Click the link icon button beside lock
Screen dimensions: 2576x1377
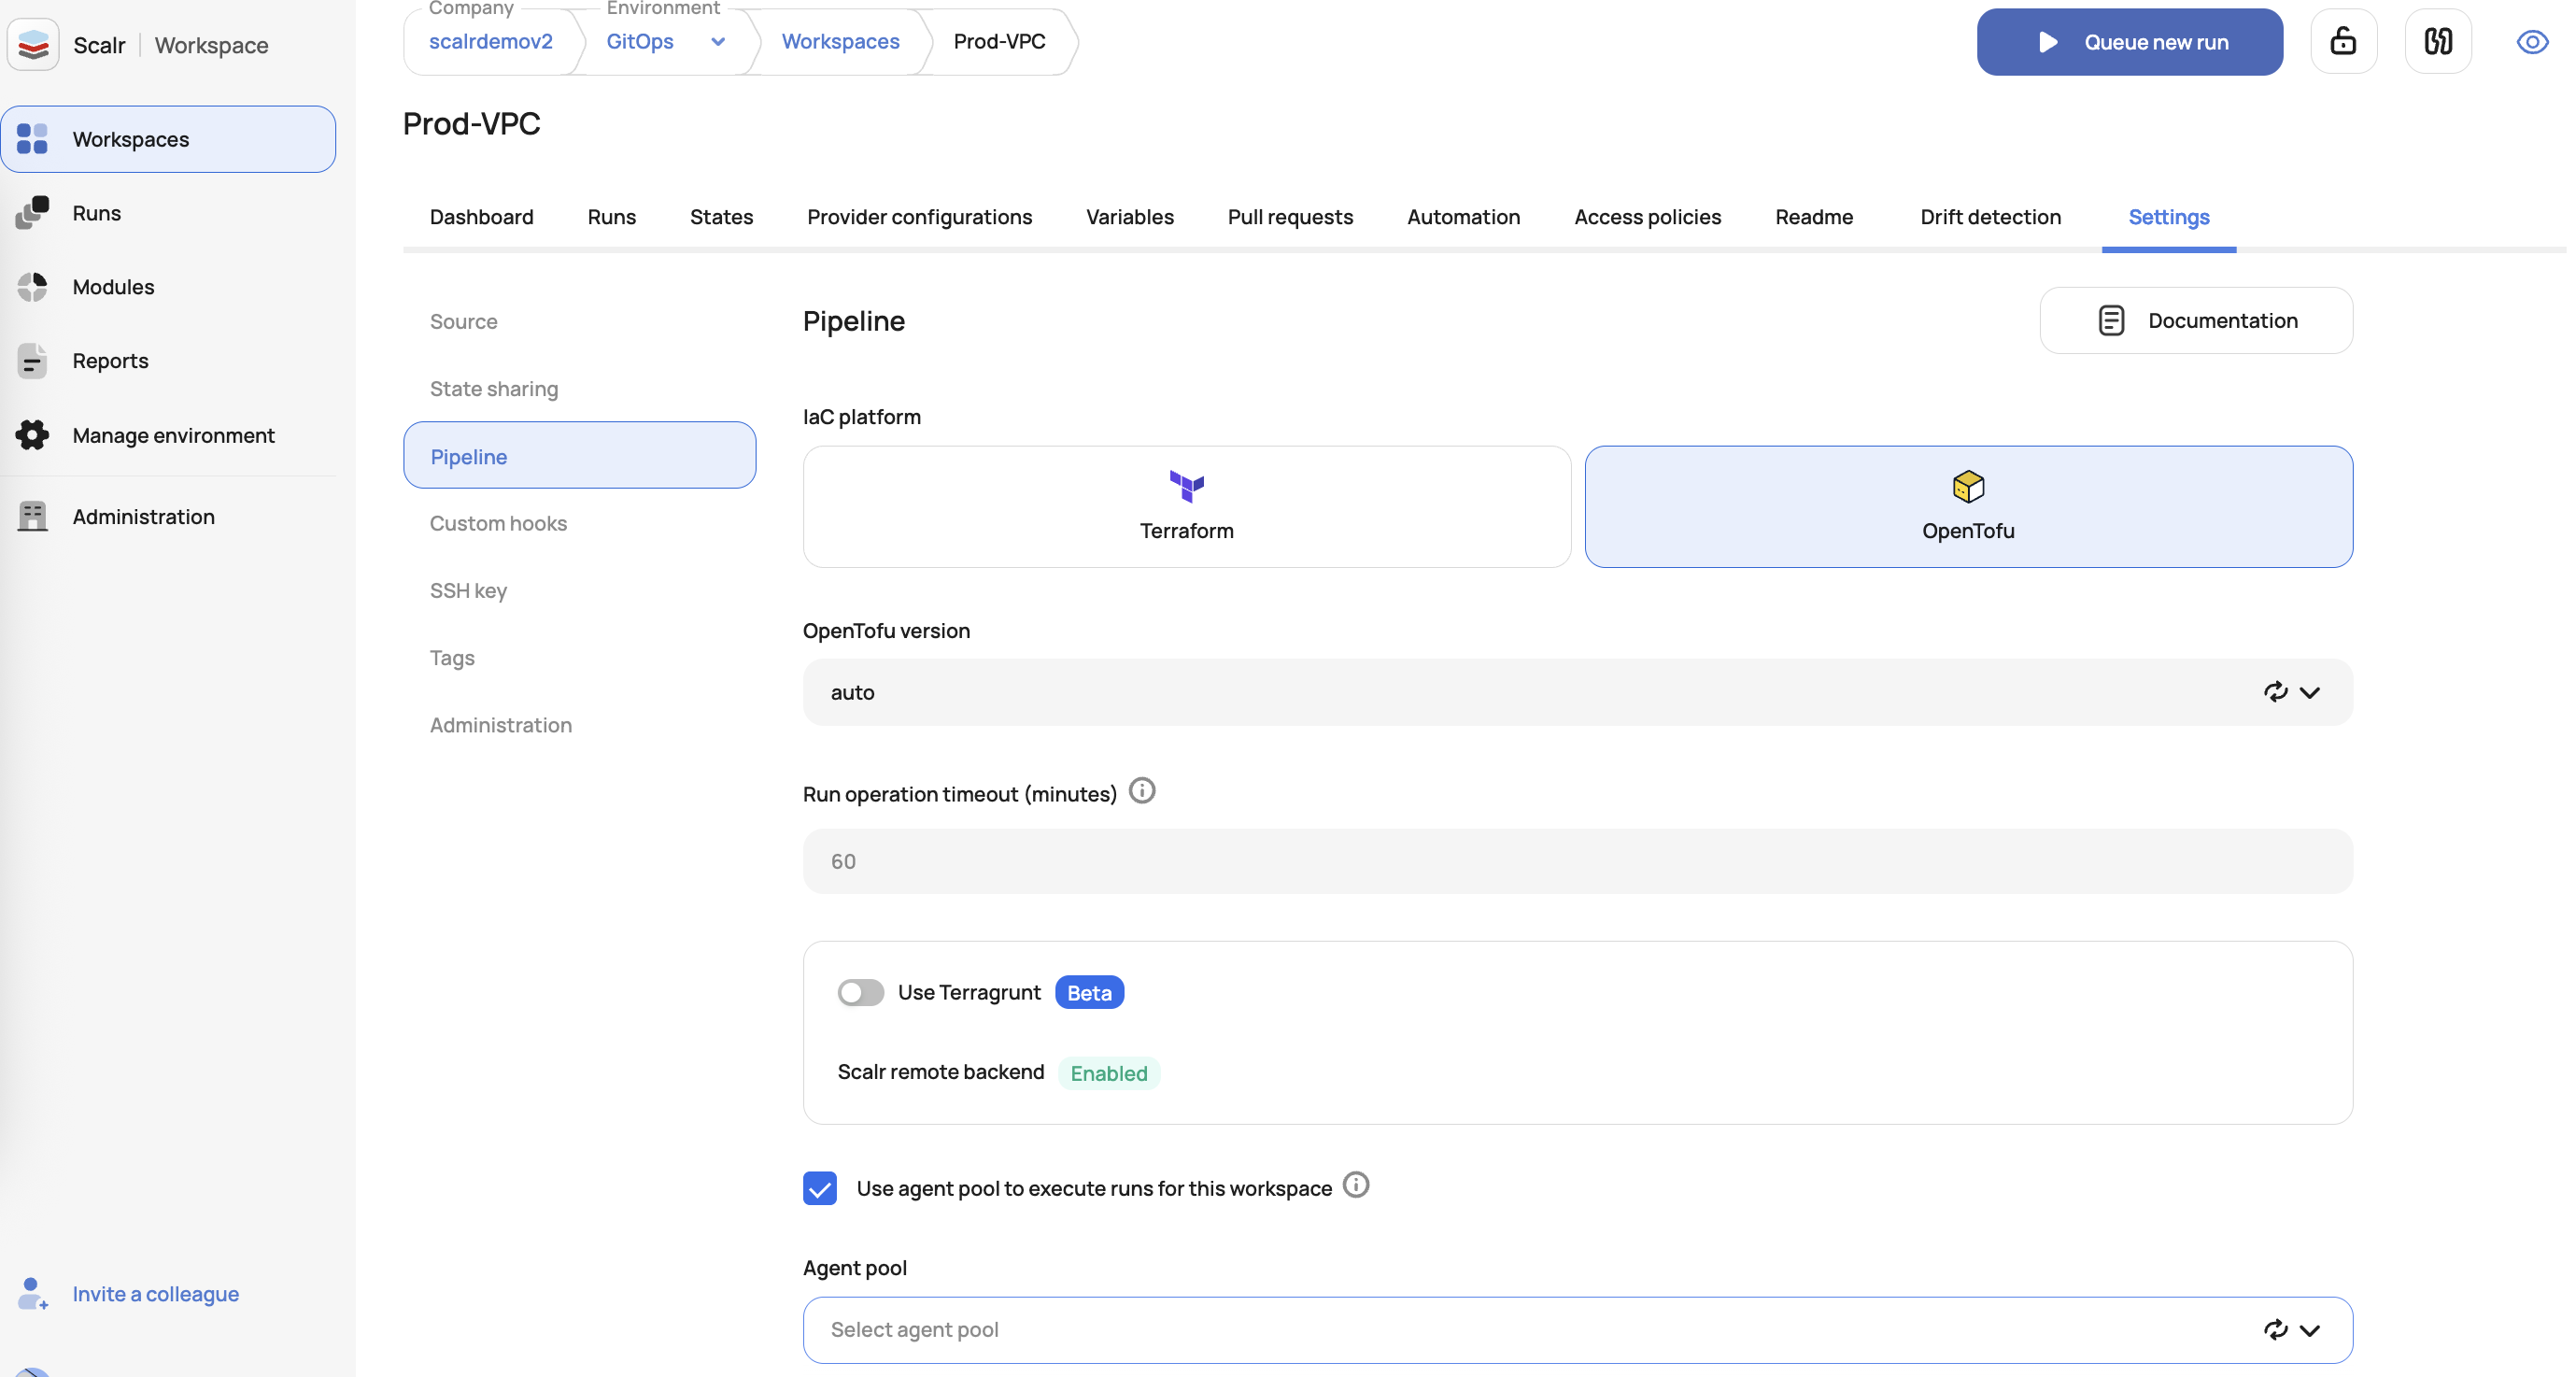point(2437,41)
